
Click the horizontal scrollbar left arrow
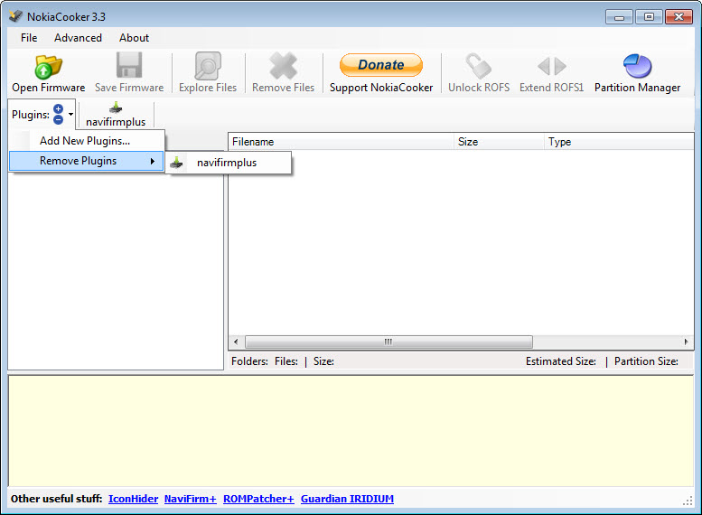click(x=236, y=342)
